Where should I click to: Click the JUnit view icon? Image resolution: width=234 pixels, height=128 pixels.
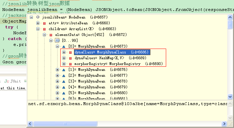pos(7,81)
